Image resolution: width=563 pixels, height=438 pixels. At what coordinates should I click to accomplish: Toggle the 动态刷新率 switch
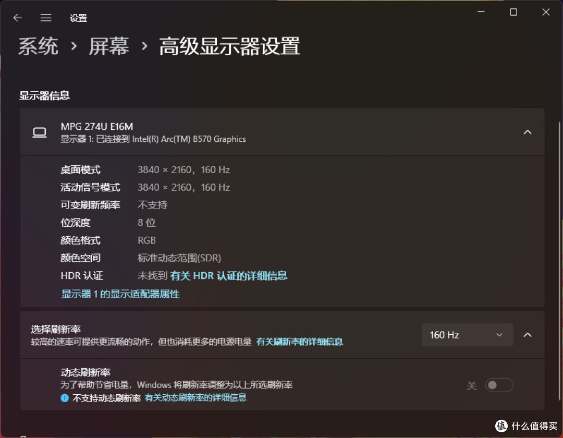(x=499, y=385)
